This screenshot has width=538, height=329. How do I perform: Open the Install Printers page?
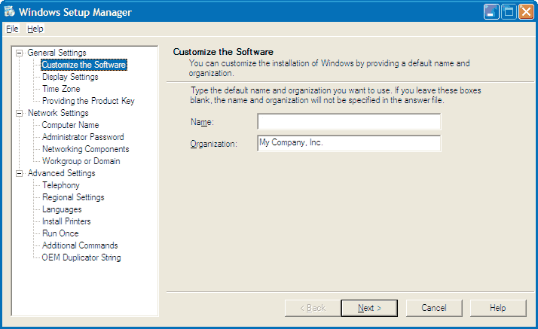coord(66,221)
